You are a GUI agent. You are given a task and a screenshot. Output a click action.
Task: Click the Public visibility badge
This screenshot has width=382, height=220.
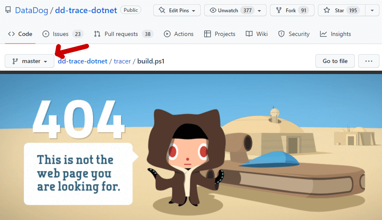click(131, 10)
